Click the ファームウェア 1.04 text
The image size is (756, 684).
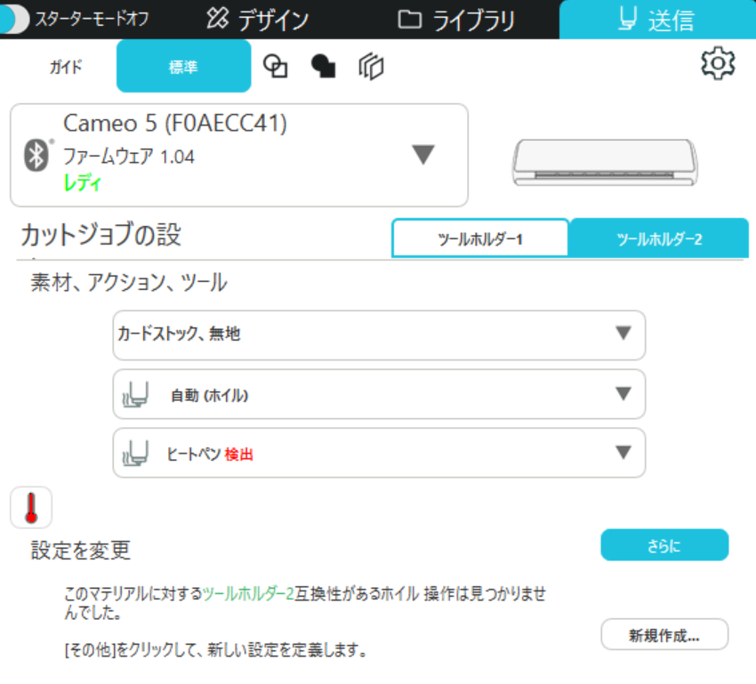coord(129,157)
